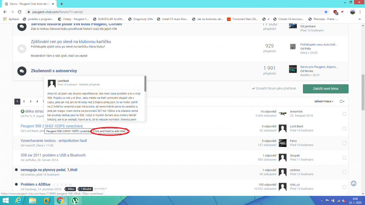Tick the checkbox for the nereaguje na plynovy pedal topic
This screenshot has width=365, height=205.
[x=344, y=173]
